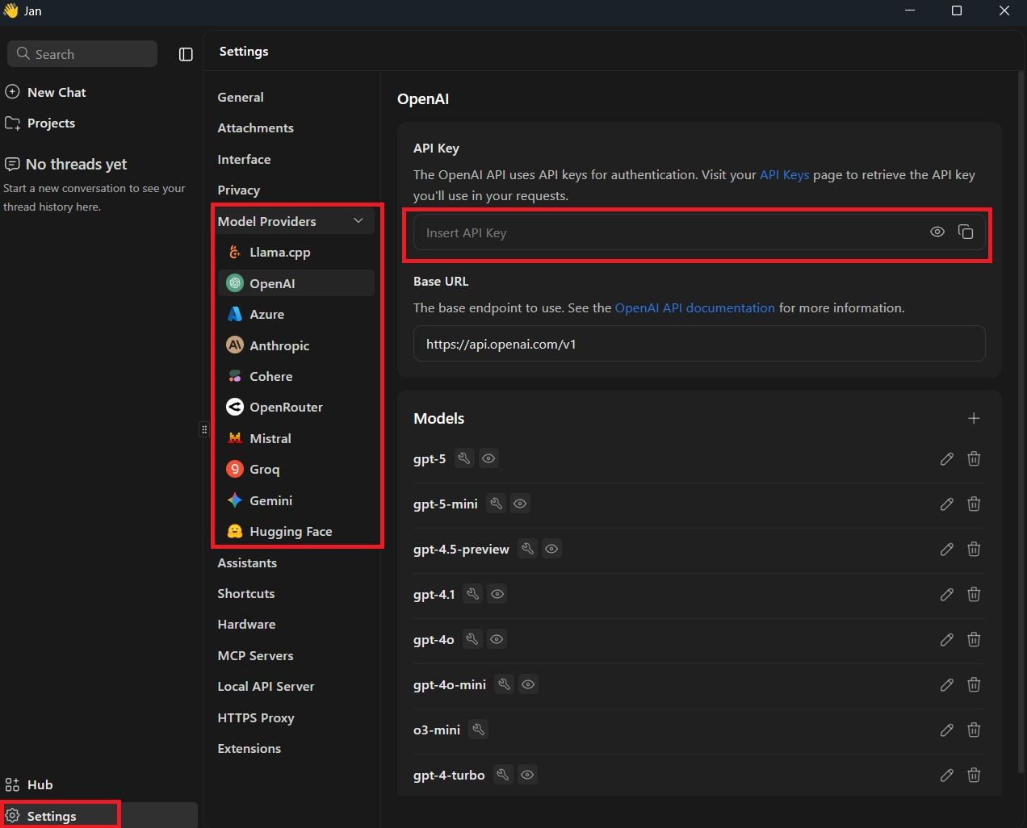Click the vision eye icon beside gpt-5-mini
This screenshot has height=828, width=1027.
(520, 504)
